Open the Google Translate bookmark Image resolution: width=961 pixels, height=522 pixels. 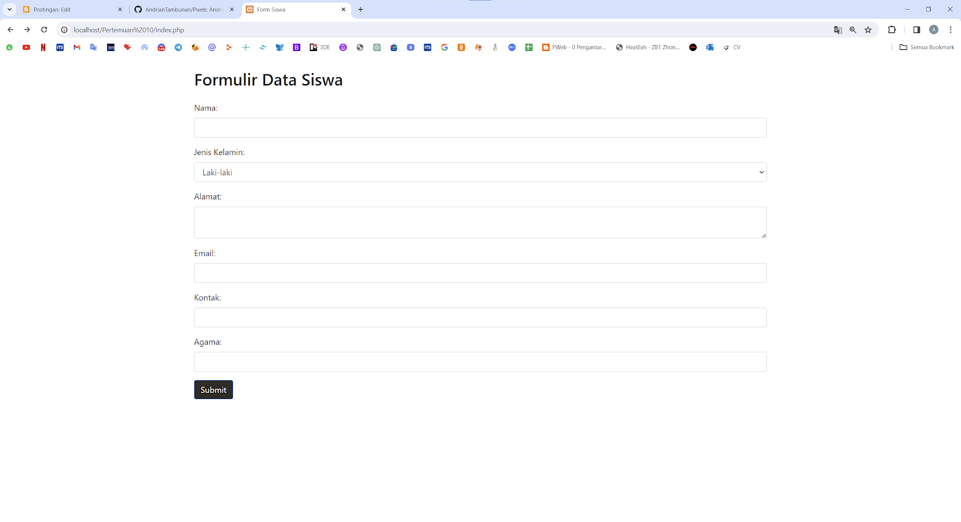94,47
